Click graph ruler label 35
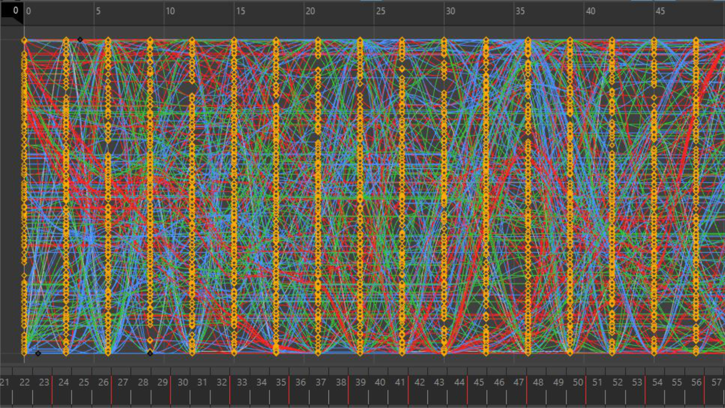The image size is (725, 408). [520, 11]
